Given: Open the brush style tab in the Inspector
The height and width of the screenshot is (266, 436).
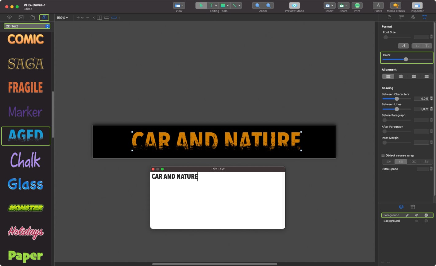Looking at the screenshot, I should pyautogui.click(x=413, y=18).
